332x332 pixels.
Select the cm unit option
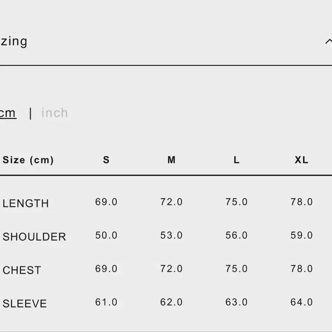(8, 113)
